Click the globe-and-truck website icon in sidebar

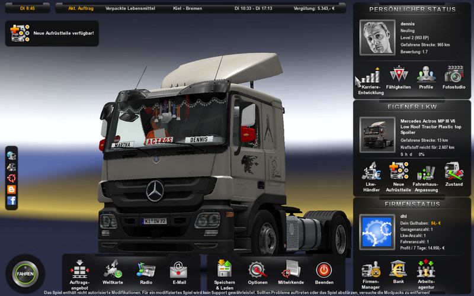[x=11, y=156]
